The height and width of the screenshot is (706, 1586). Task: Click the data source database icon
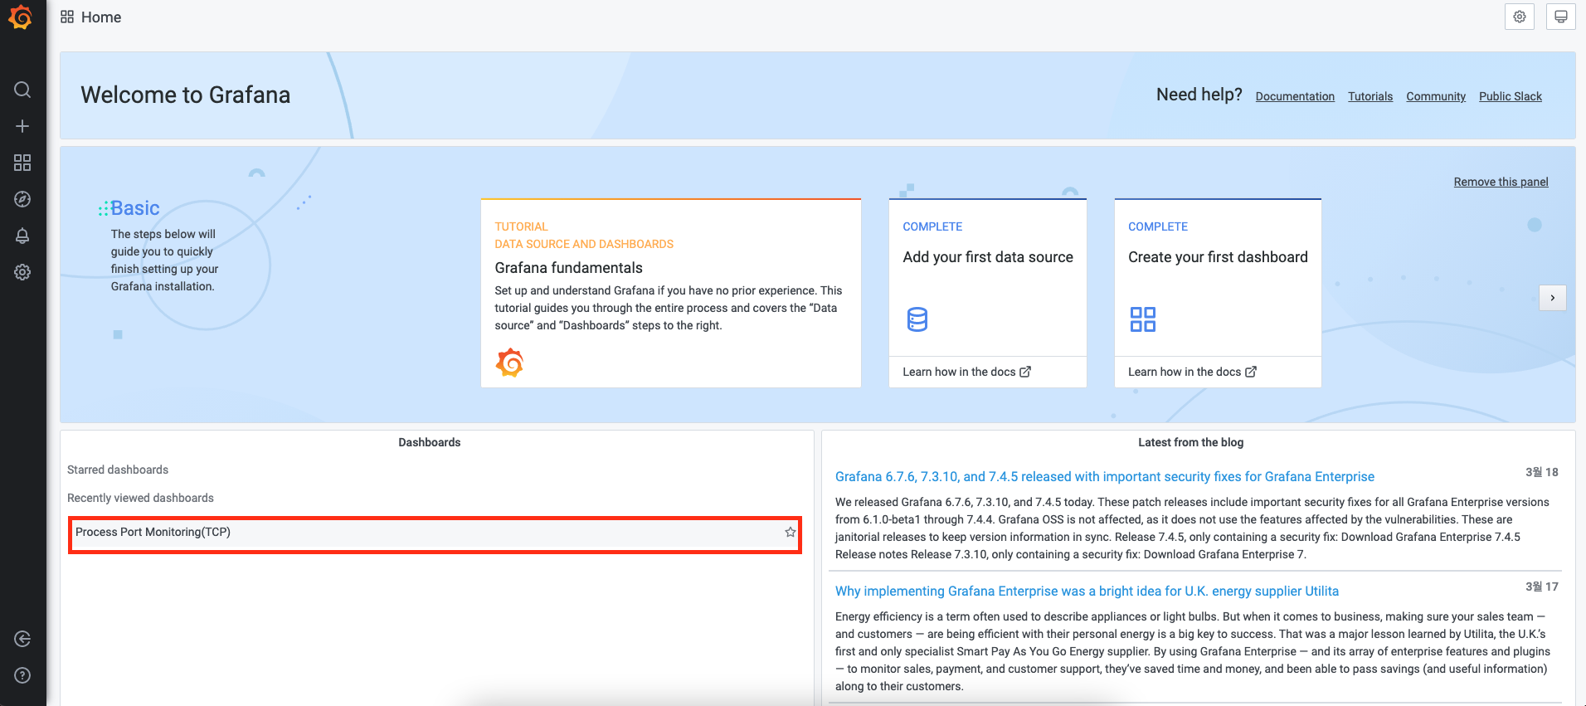[x=917, y=319]
